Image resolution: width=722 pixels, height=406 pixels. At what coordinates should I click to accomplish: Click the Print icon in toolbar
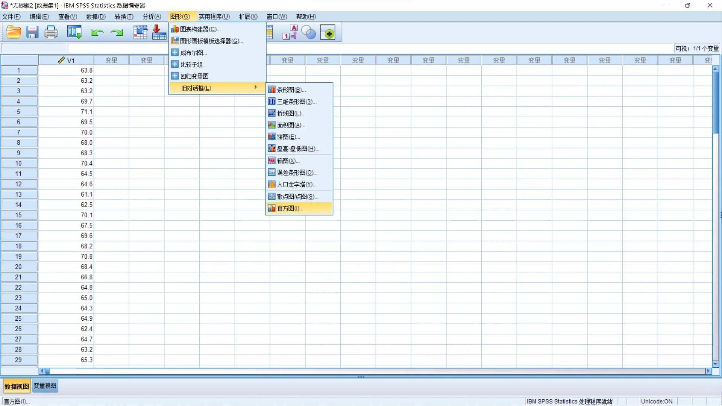(51, 33)
